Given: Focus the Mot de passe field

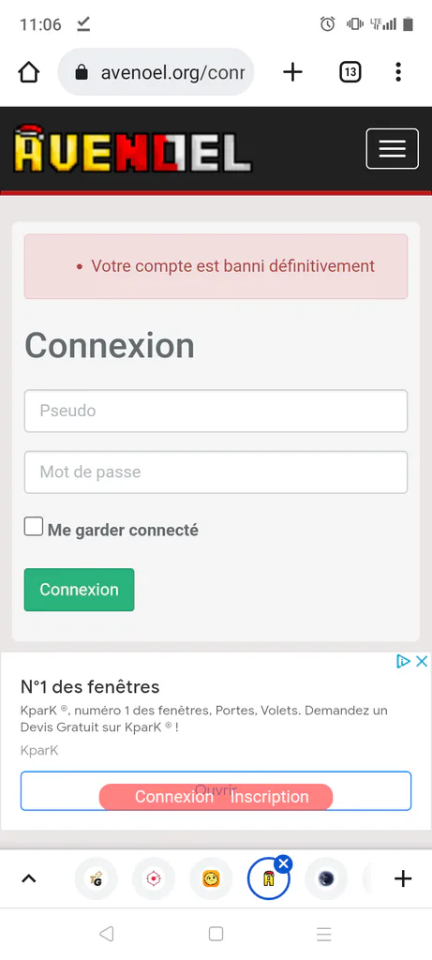Looking at the screenshot, I should tap(216, 472).
